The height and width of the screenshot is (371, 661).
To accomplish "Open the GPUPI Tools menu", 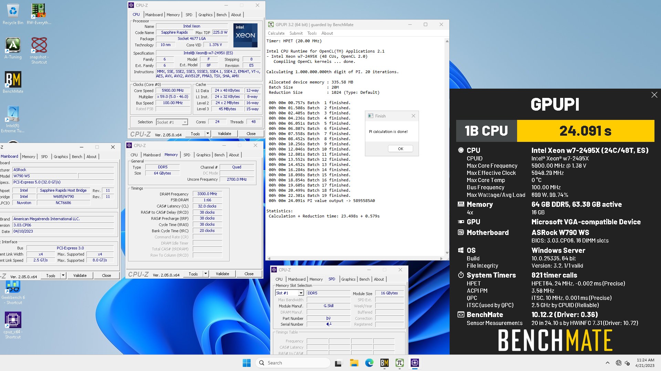I will coord(312,33).
